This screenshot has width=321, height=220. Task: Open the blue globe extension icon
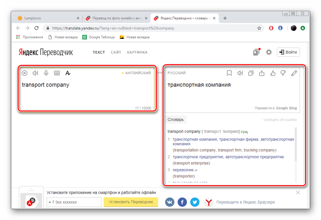coord(280,28)
